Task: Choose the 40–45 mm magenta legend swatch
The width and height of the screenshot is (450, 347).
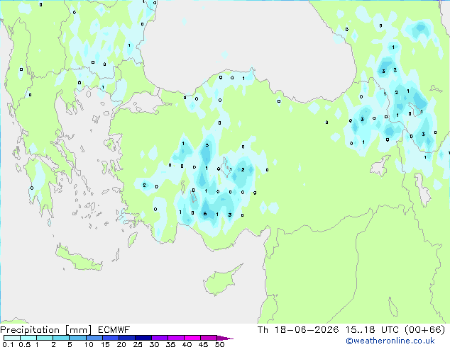Action: tap(192, 338)
